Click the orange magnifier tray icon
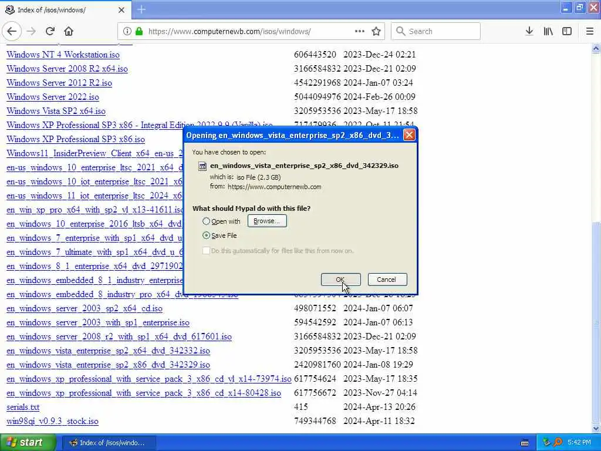This screenshot has width=601, height=451. pos(558,442)
